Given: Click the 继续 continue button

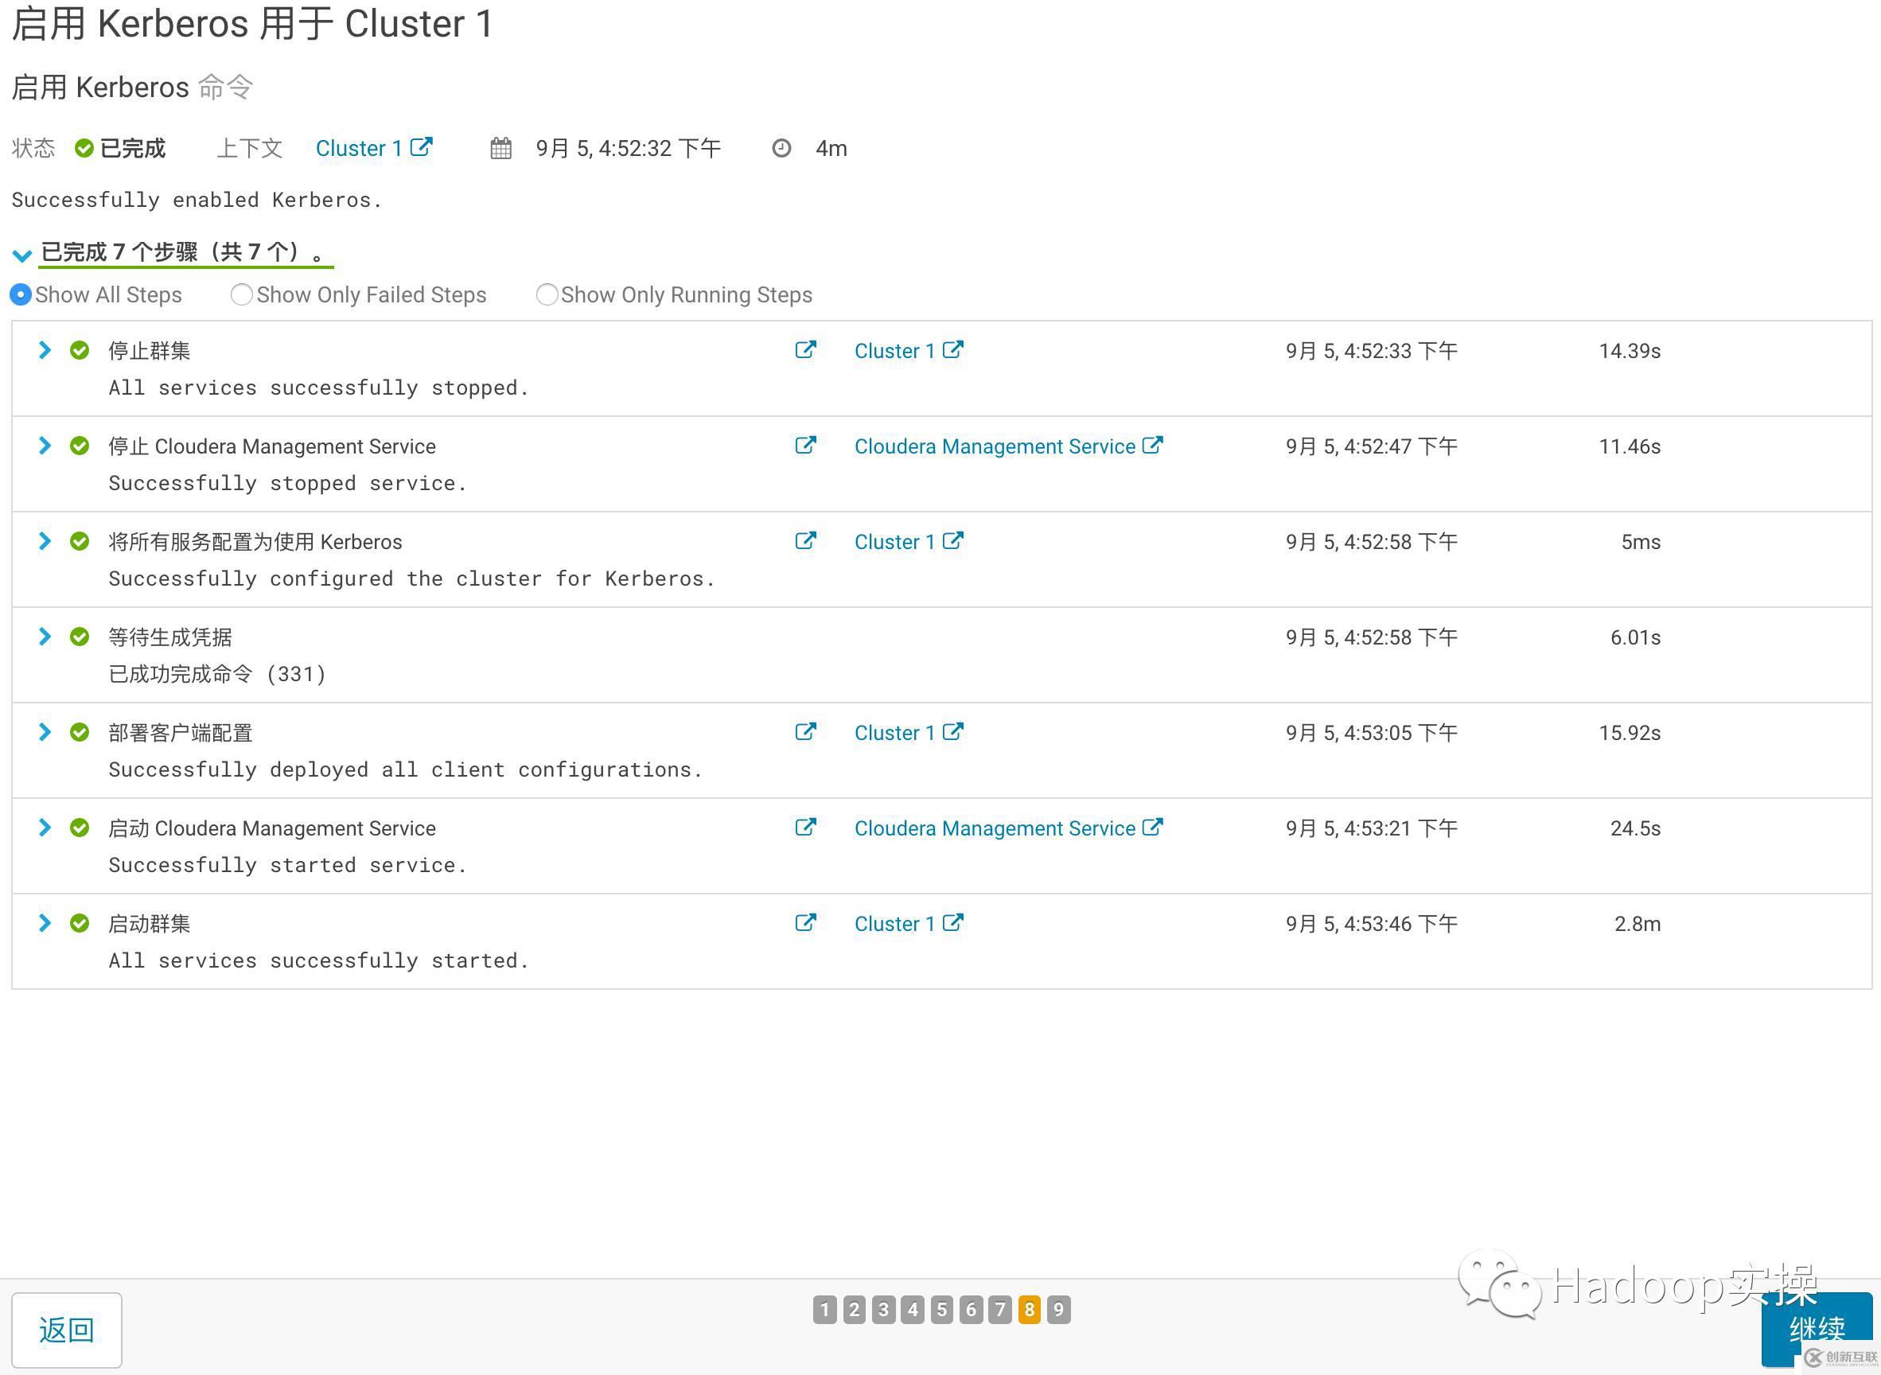Looking at the screenshot, I should click(1816, 1327).
